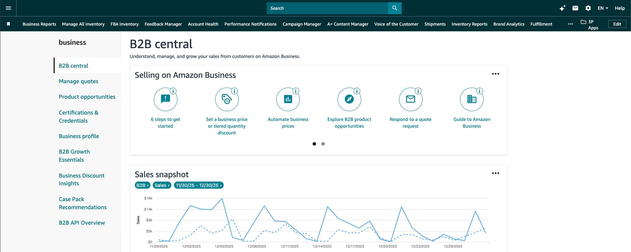631x252 pixels.
Task: Open Case Pack Recommendations
Action: point(83,203)
